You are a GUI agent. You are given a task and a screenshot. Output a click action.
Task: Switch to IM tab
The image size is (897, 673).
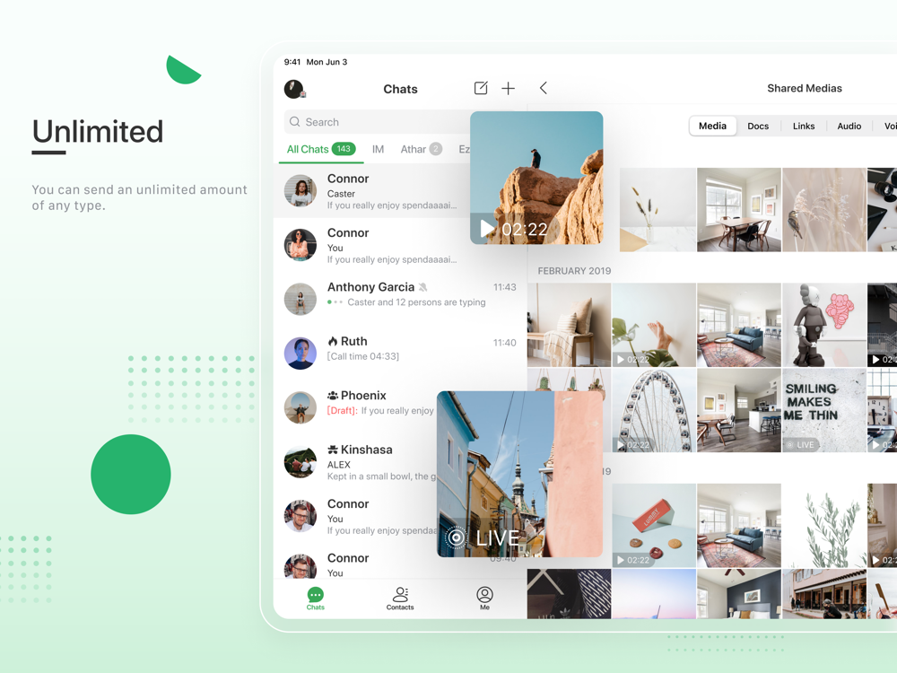[x=379, y=149]
